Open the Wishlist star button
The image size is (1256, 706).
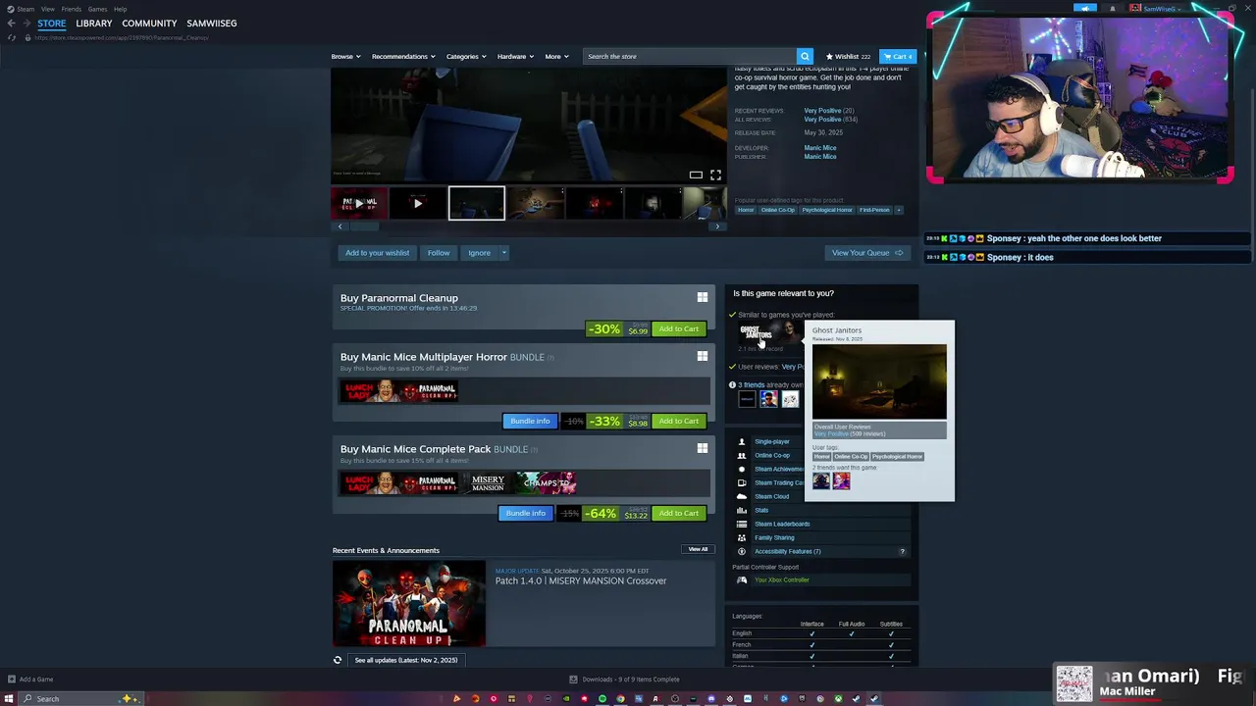[x=848, y=56]
